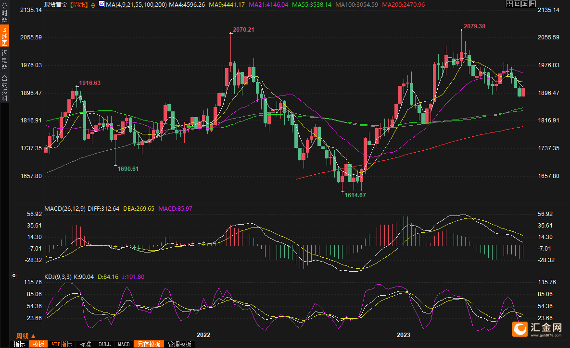Open the 闪电图 side tab
570x348 pixels.
pos(4,60)
